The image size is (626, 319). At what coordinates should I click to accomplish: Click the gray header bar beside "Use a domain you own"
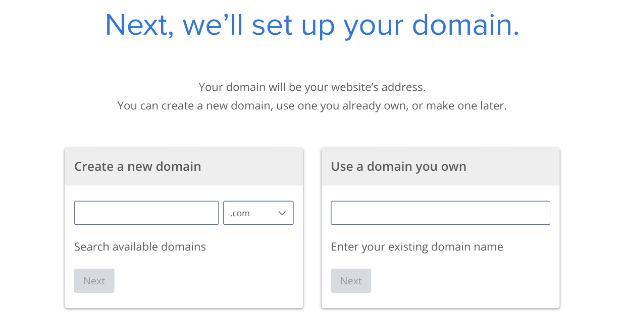[510, 167]
